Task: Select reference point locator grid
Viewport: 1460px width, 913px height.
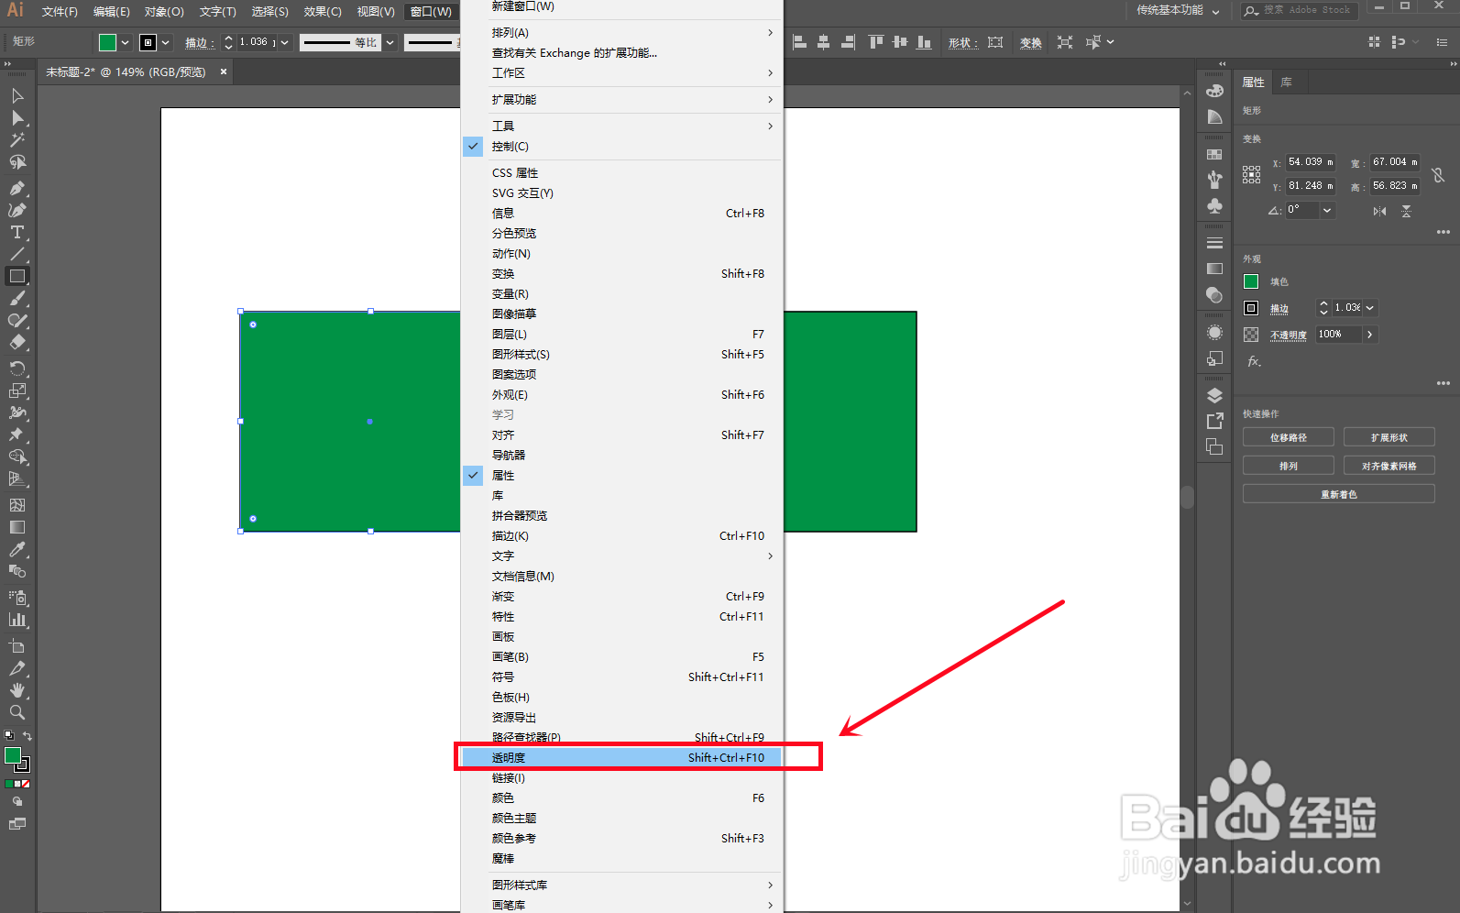Action: [x=1251, y=174]
